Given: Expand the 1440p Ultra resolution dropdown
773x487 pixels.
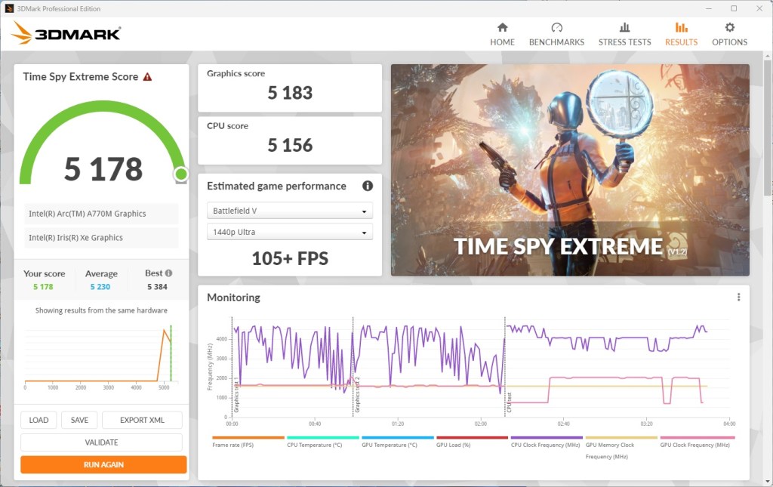Looking at the screenshot, I should pyautogui.click(x=290, y=232).
